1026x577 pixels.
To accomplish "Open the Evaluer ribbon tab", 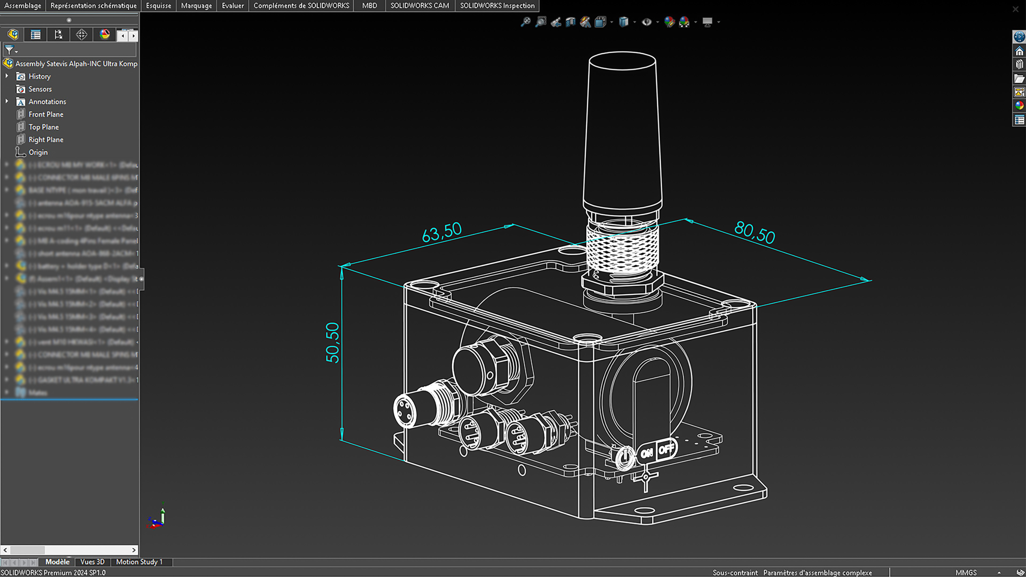I will [233, 6].
